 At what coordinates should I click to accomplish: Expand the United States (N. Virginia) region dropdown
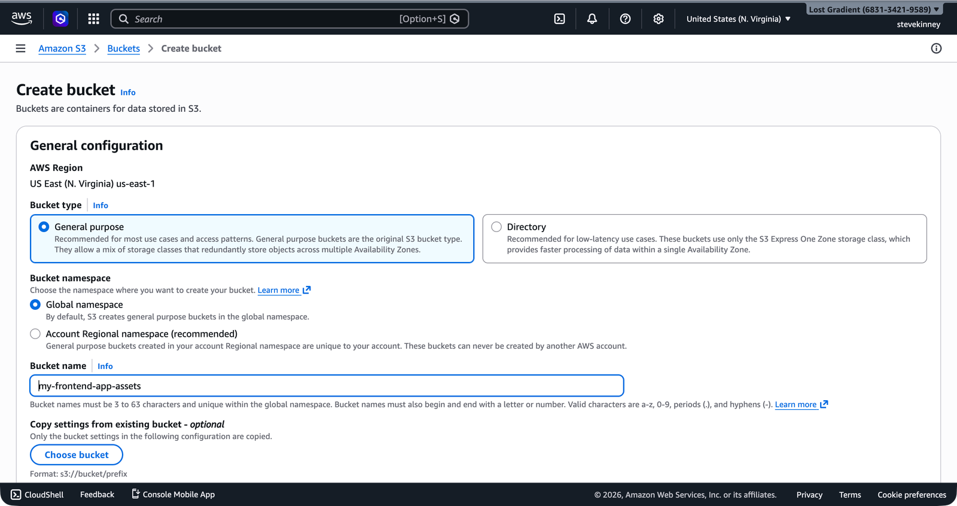(x=738, y=19)
